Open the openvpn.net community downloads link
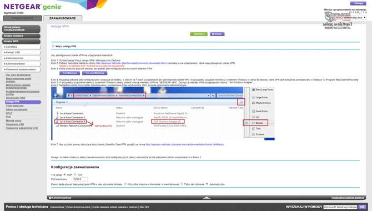The image size is (372, 211). pyautogui.click(x=130, y=63)
